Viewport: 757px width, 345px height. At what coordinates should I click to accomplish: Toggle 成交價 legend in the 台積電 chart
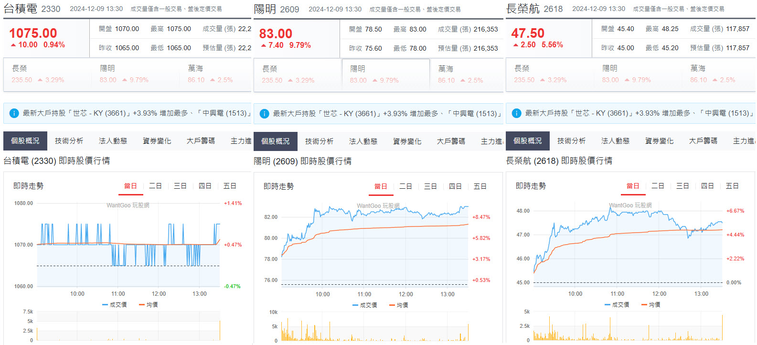115,304
